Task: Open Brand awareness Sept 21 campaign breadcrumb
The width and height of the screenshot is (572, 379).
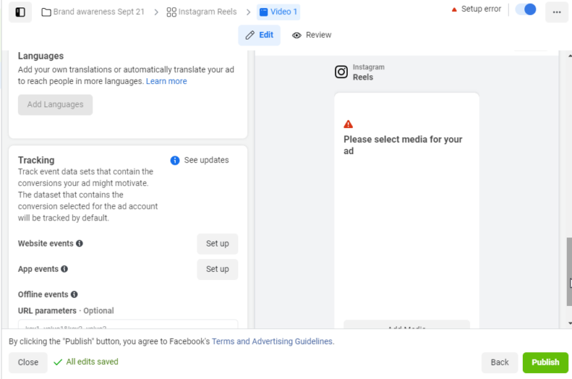Action: coord(93,12)
